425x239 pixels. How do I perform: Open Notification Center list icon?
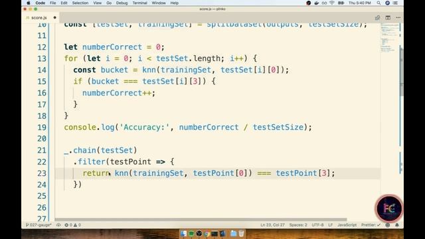coord(396,3)
